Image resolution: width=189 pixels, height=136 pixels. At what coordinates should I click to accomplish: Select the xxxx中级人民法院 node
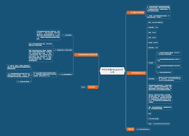pos(153,119)
